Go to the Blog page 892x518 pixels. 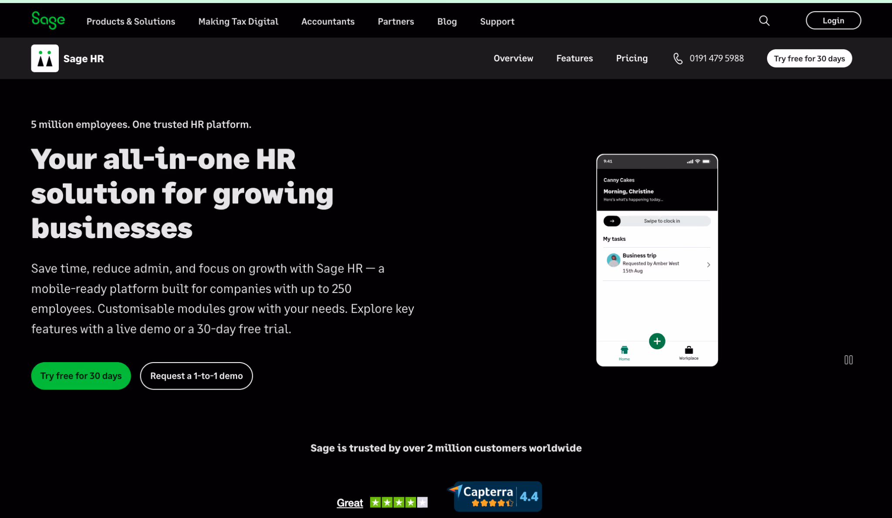[x=447, y=21]
